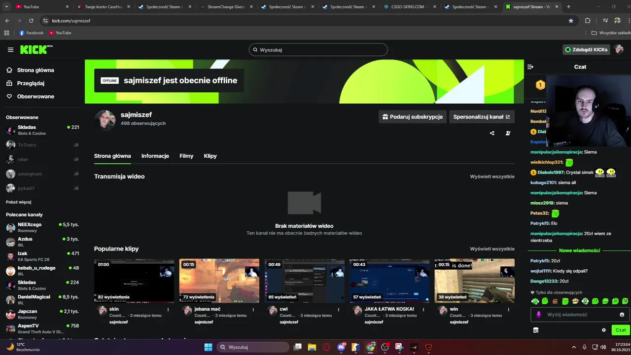Switch to the Filmy tab
The width and height of the screenshot is (631, 355).
[x=186, y=156]
